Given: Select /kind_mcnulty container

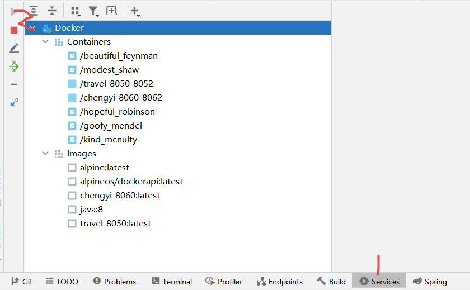Looking at the screenshot, I should (x=109, y=140).
